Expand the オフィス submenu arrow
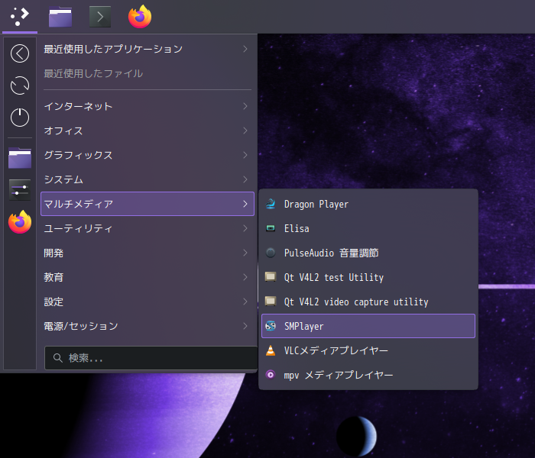535x458 pixels. click(x=245, y=131)
